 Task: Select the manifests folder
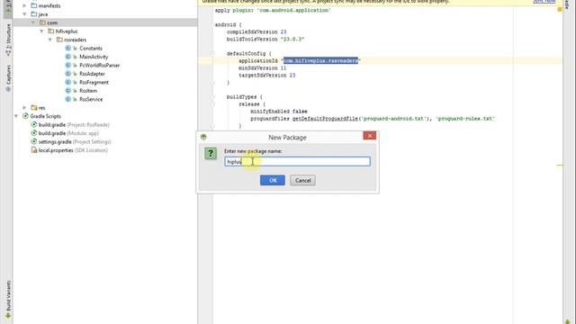pyautogui.click(x=49, y=6)
